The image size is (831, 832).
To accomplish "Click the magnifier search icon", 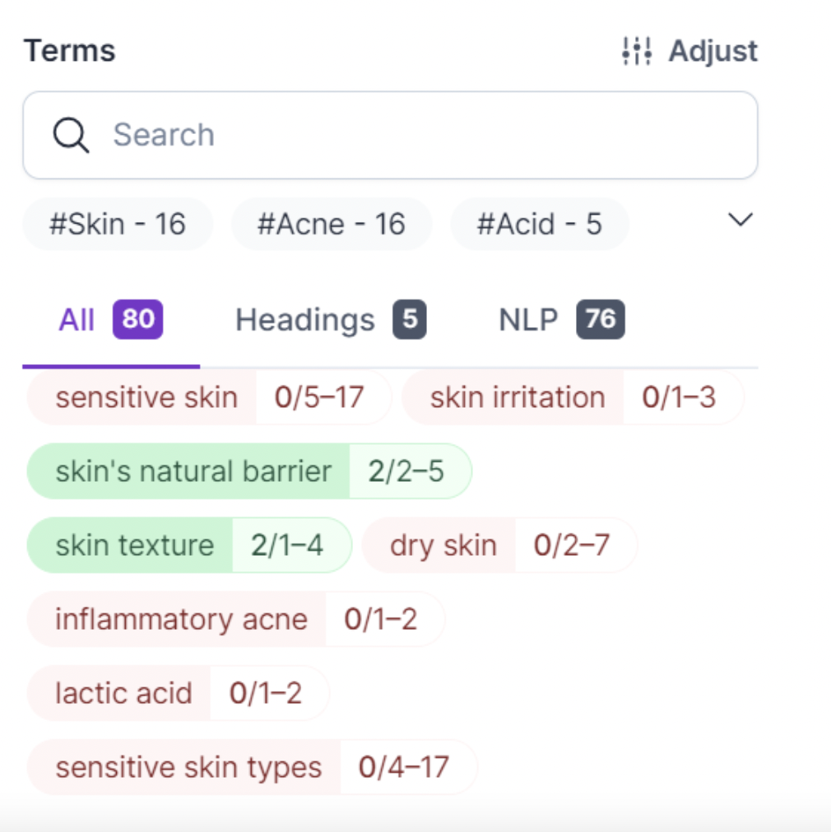I will [x=71, y=135].
